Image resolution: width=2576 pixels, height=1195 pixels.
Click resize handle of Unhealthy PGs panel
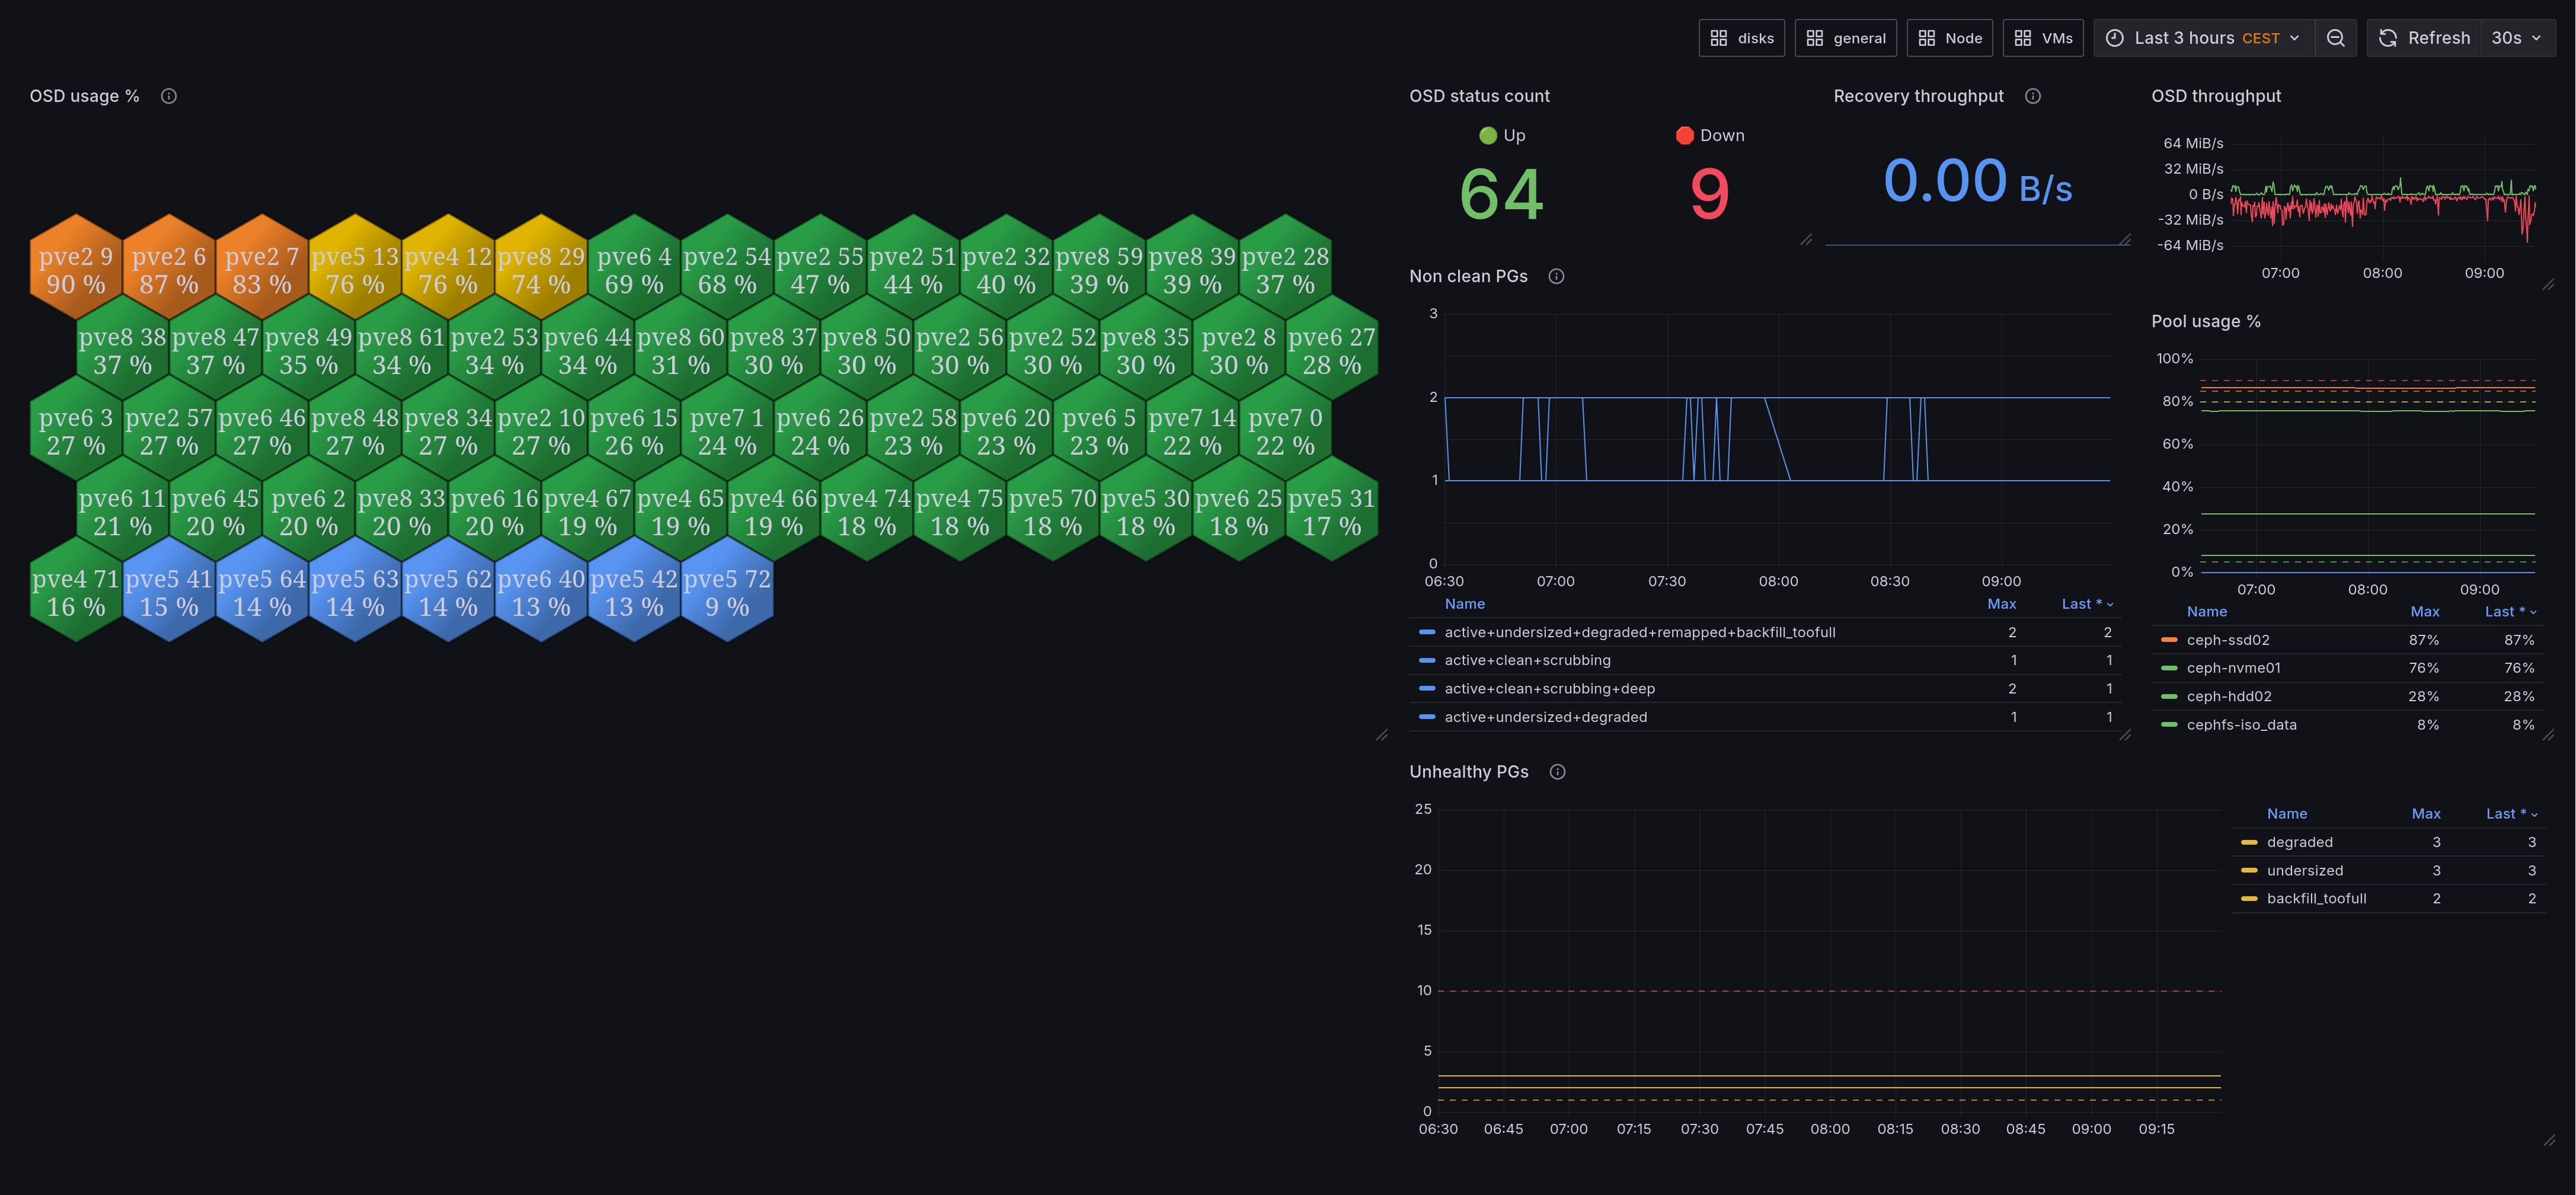pyautogui.click(x=2549, y=1140)
